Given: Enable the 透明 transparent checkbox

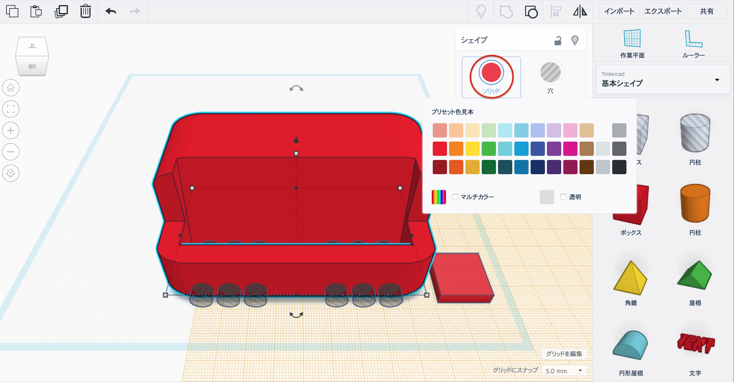Looking at the screenshot, I should (563, 197).
